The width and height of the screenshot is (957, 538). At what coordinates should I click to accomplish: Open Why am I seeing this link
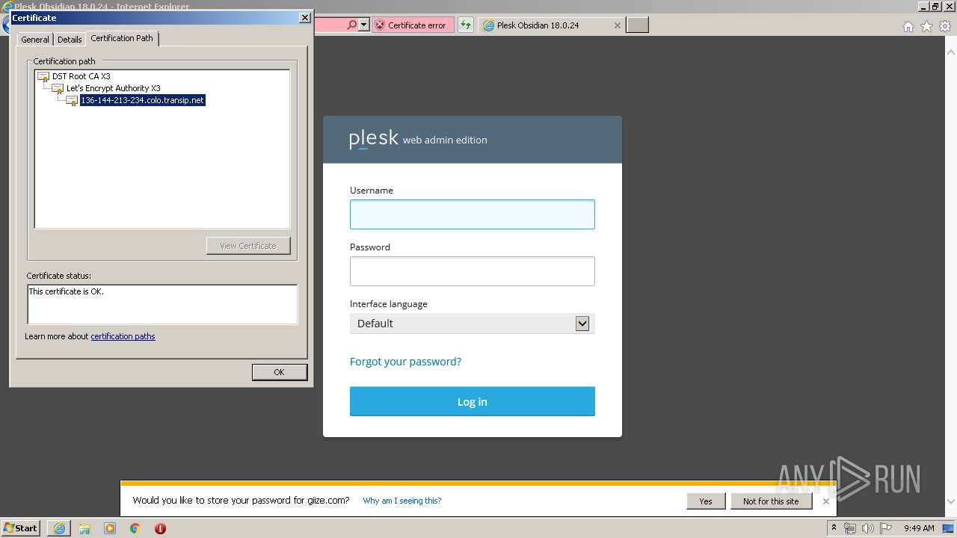pos(402,501)
